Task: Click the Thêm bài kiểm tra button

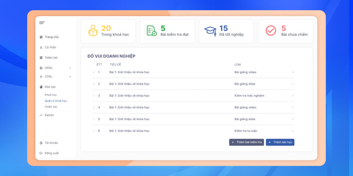Action: pyautogui.click(x=246, y=142)
